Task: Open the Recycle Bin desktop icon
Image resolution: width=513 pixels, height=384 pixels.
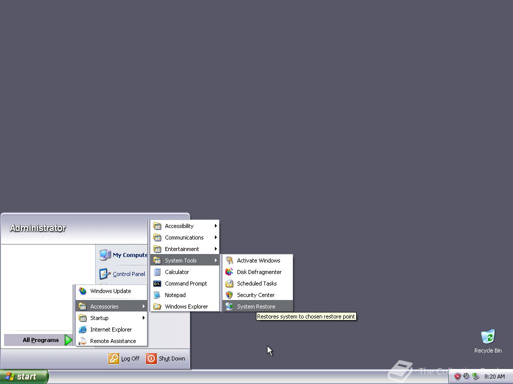Action: (x=488, y=336)
